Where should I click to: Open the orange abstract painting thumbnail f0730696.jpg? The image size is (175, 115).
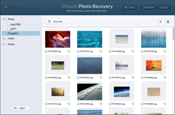click(x=154, y=65)
